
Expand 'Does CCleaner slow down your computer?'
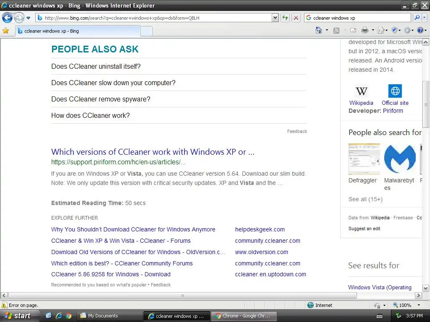pyautogui.click(x=179, y=83)
